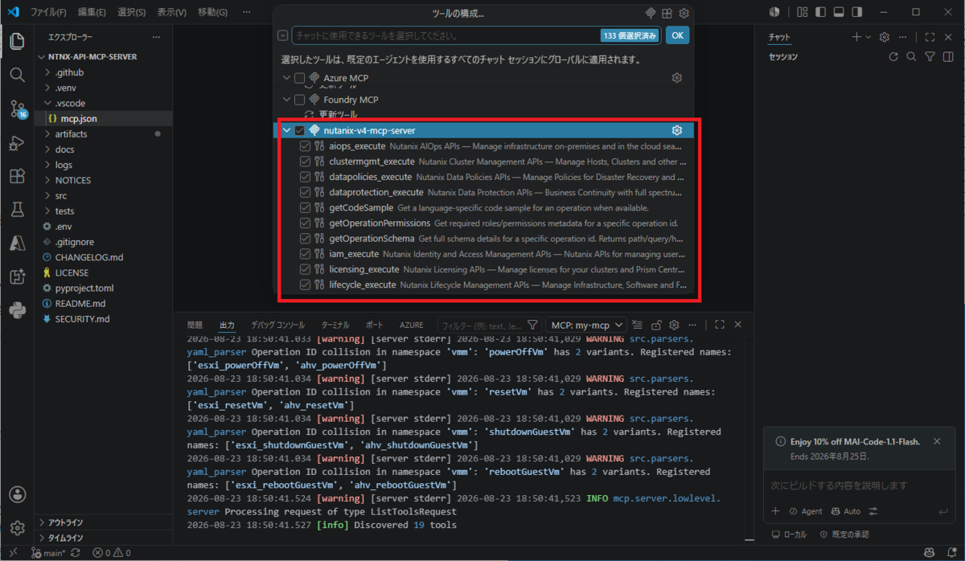Click OK in the tool picker
The width and height of the screenshot is (965, 561).
pyautogui.click(x=678, y=35)
